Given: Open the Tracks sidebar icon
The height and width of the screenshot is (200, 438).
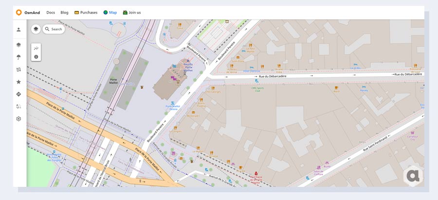Looking at the screenshot, I should coord(18,69).
